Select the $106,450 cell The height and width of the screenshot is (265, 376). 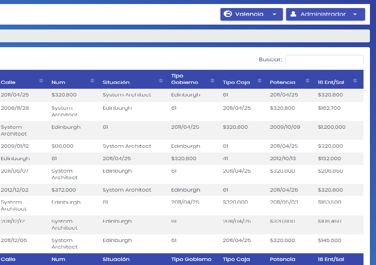(329, 221)
